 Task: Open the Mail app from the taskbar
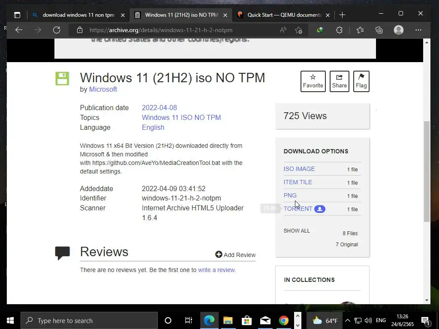pos(265,320)
